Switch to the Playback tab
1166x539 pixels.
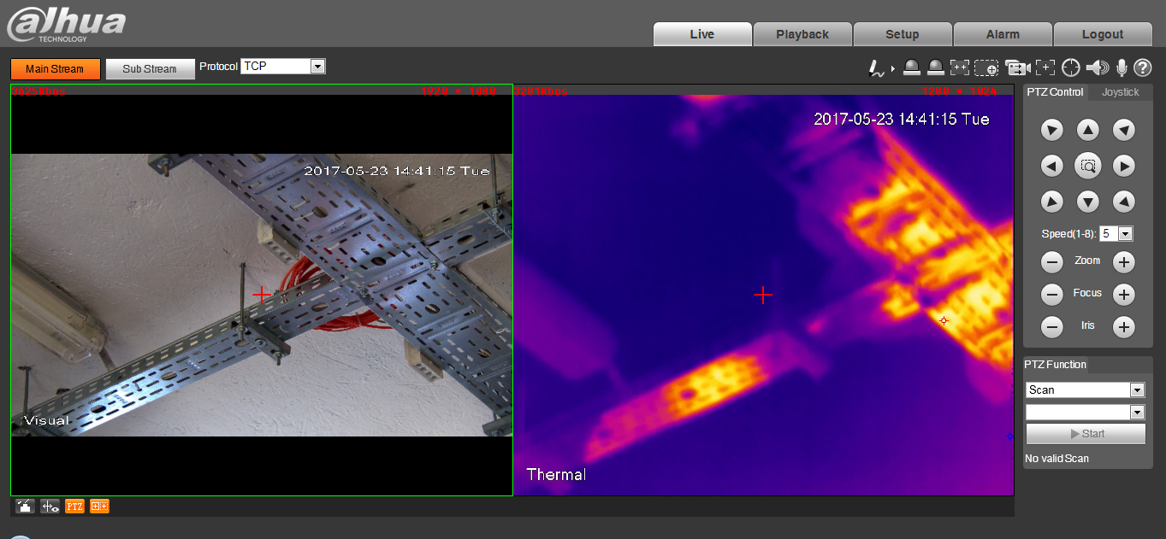click(802, 34)
